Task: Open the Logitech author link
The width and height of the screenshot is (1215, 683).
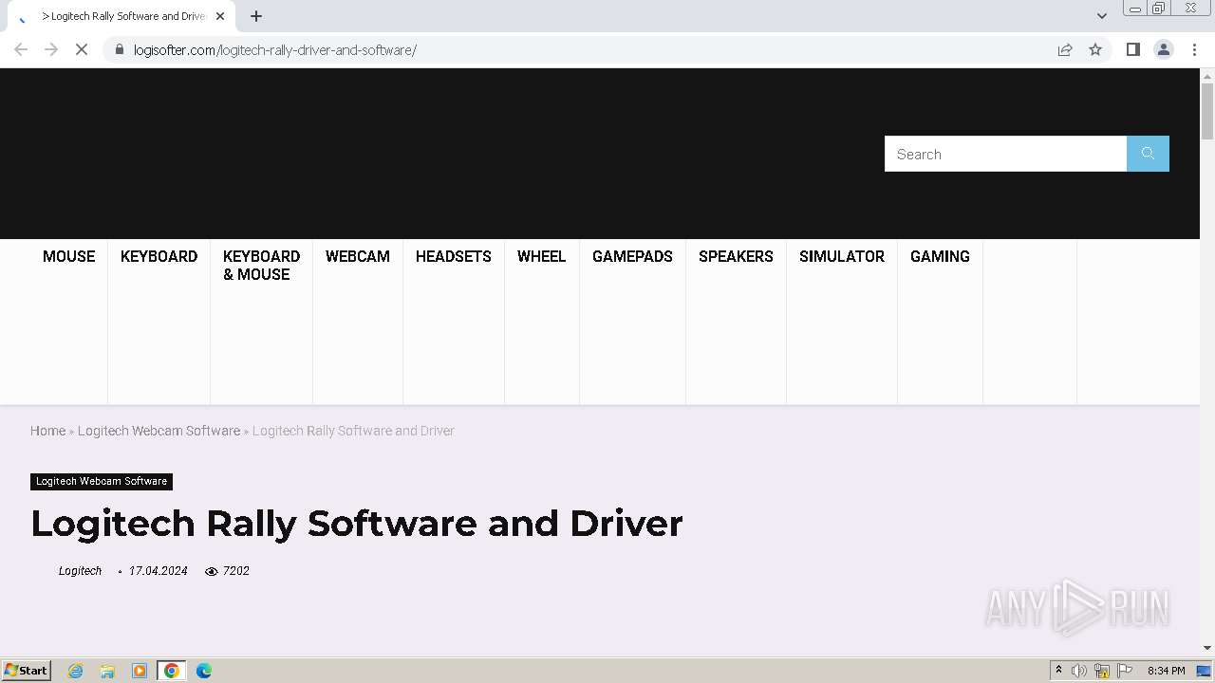Action: (80, 571)
